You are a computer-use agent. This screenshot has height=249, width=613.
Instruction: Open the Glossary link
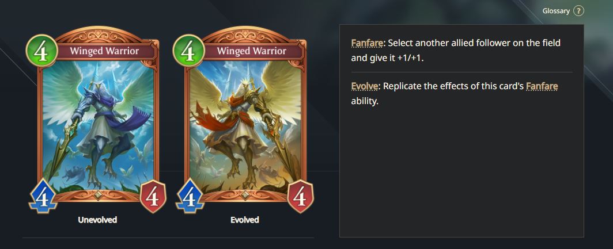click(556, 11)
